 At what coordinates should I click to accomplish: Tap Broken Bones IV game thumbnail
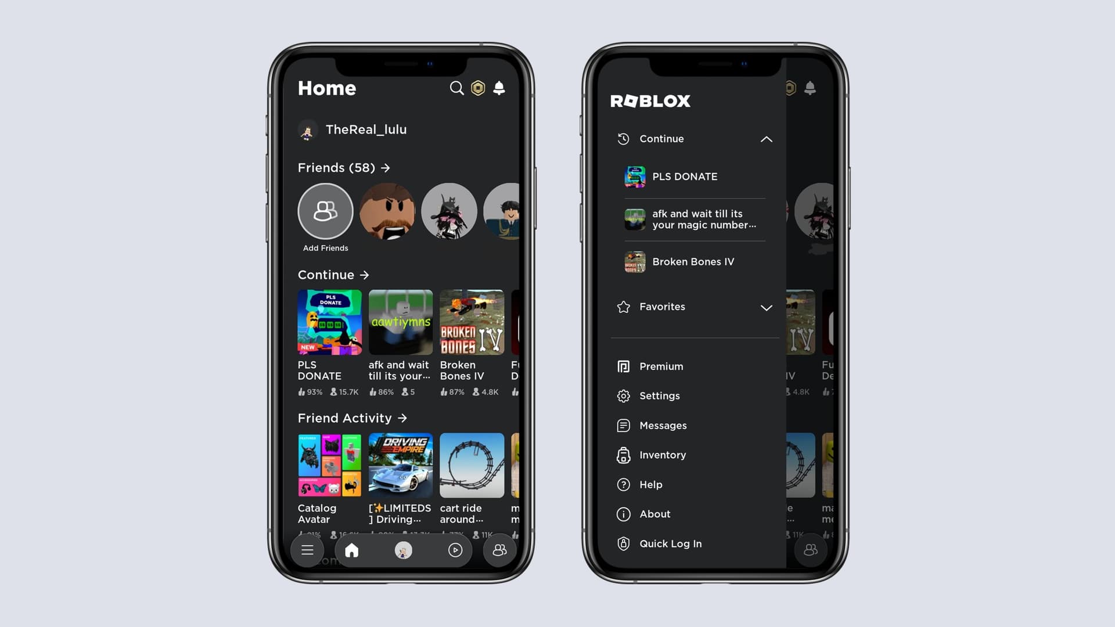tap(472, 322)
